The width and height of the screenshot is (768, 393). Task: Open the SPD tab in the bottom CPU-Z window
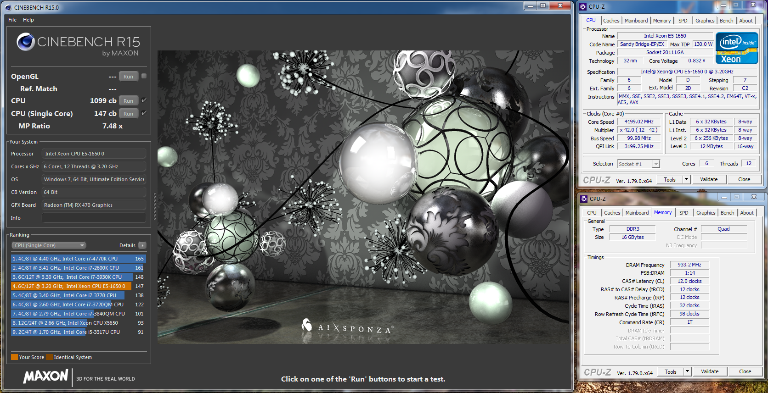coord(684,213)
